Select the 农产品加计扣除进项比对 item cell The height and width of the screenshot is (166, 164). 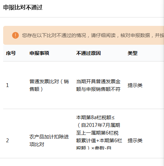click(x=49, y=140)
